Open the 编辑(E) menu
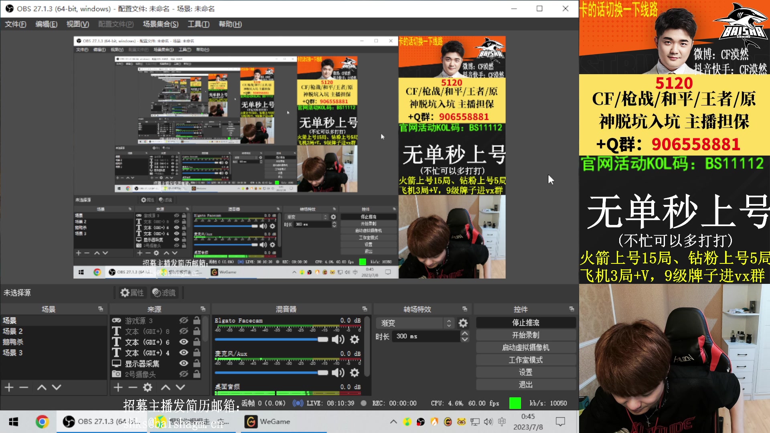This screenshot has width=770, height=433. pyautogui.click(x=47, y=24)
